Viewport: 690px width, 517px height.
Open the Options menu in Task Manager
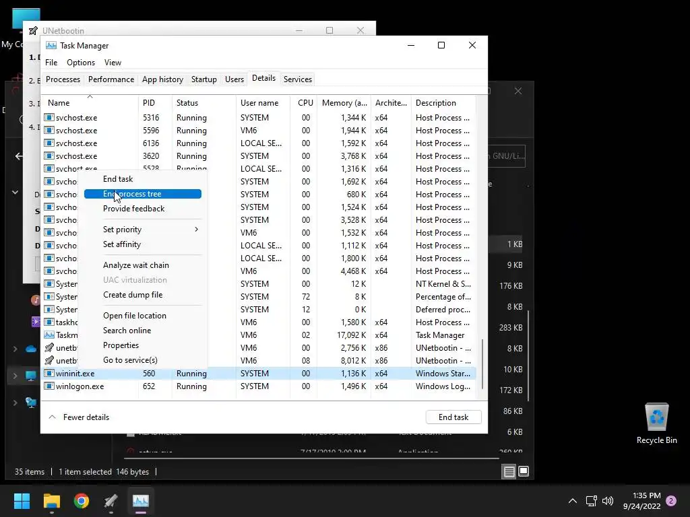(x=81, y=63)
